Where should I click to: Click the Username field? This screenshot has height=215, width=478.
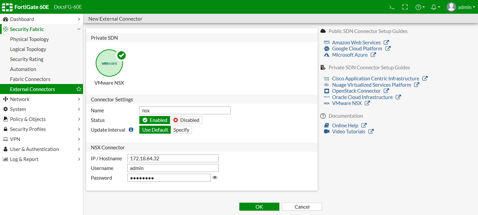pos(173,168)
